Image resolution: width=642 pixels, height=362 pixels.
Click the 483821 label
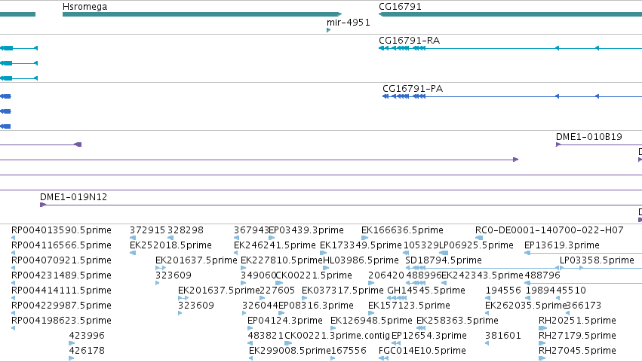click(x=266, y=336)
